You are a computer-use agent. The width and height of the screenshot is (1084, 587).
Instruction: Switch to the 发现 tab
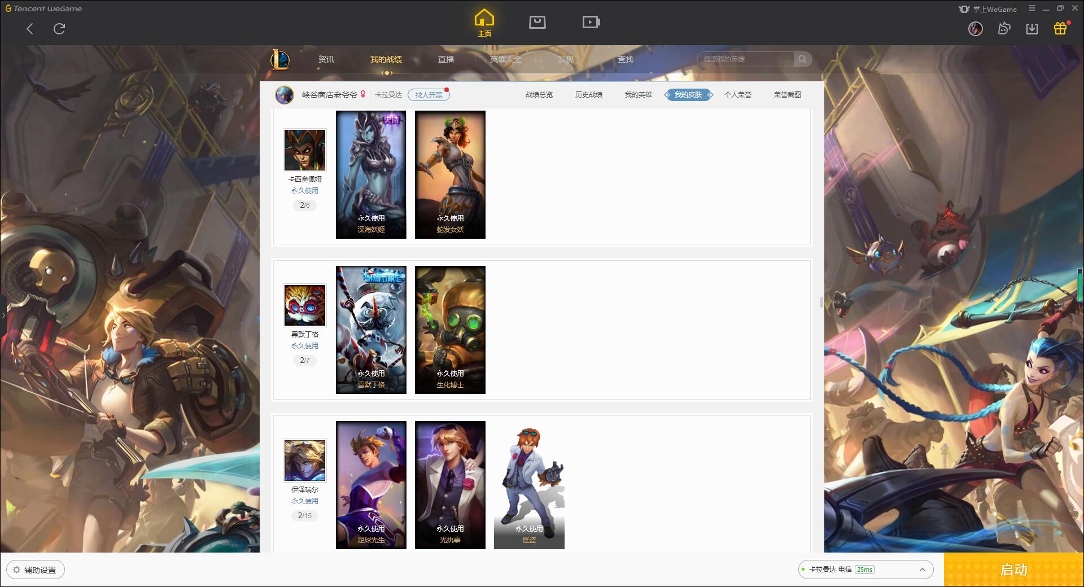click(x=566, y=59)
